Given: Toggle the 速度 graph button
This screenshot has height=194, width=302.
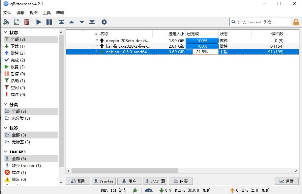Looking at the screenshot, I should pos(287,181).
